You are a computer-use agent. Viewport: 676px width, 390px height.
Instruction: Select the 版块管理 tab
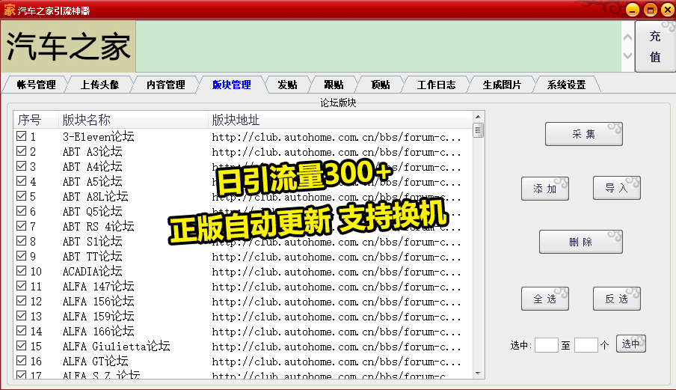point(232,85)
